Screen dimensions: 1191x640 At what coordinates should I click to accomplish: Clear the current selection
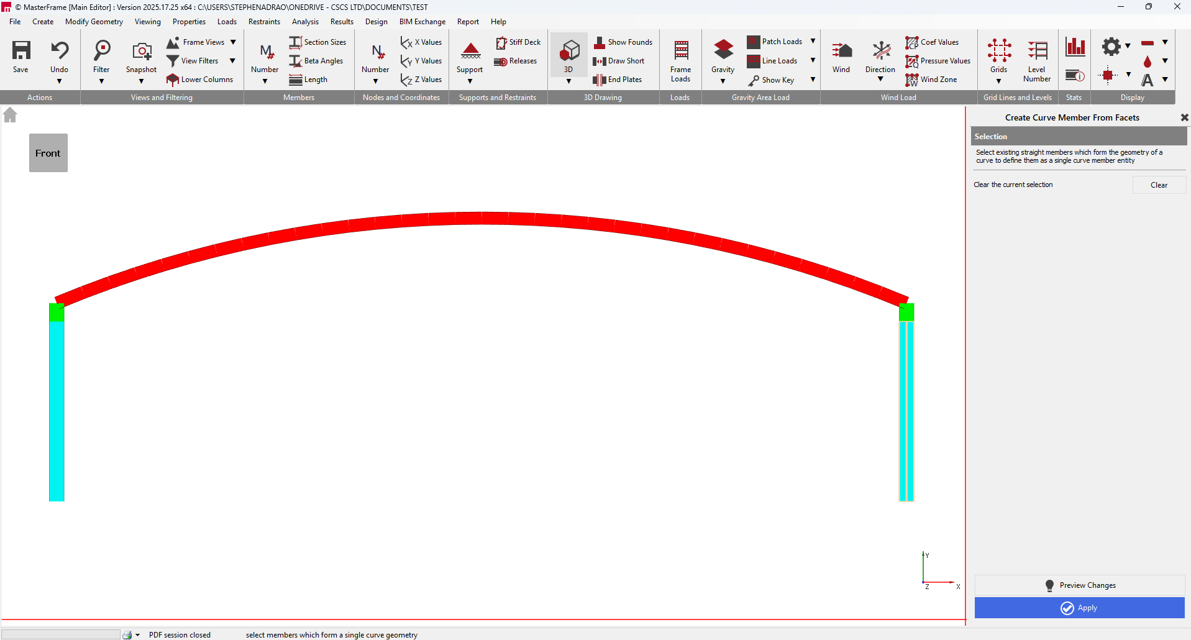click(x=1159, y=185)
